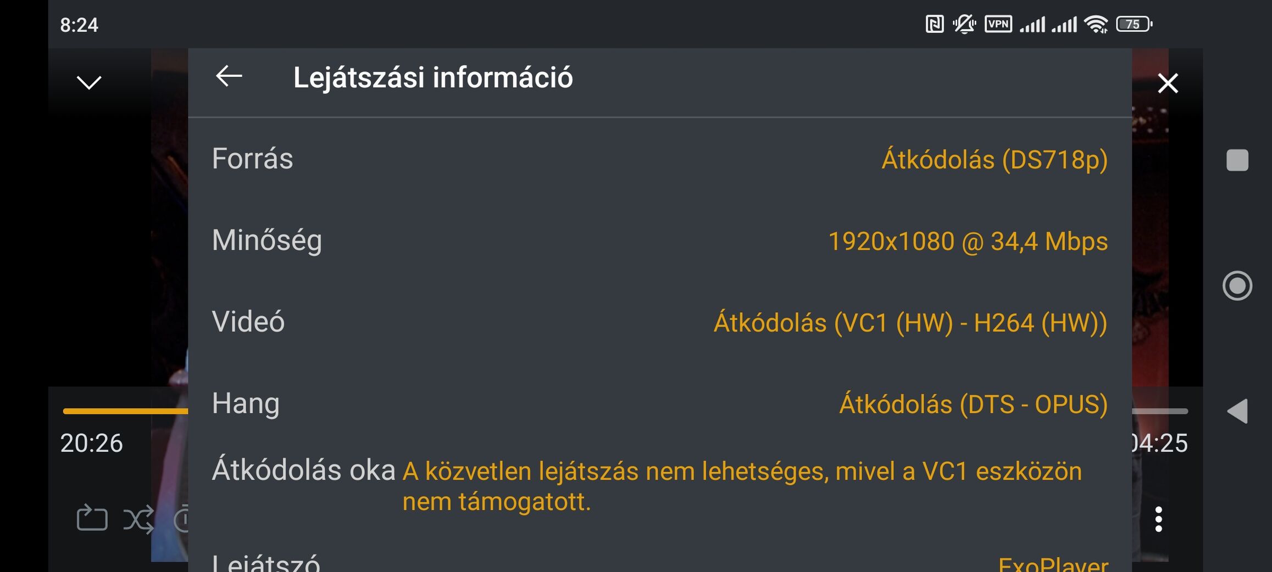1272x572 pixels.
Task: Tap the VPN status bar icon
Action: [x=998, y=24]
